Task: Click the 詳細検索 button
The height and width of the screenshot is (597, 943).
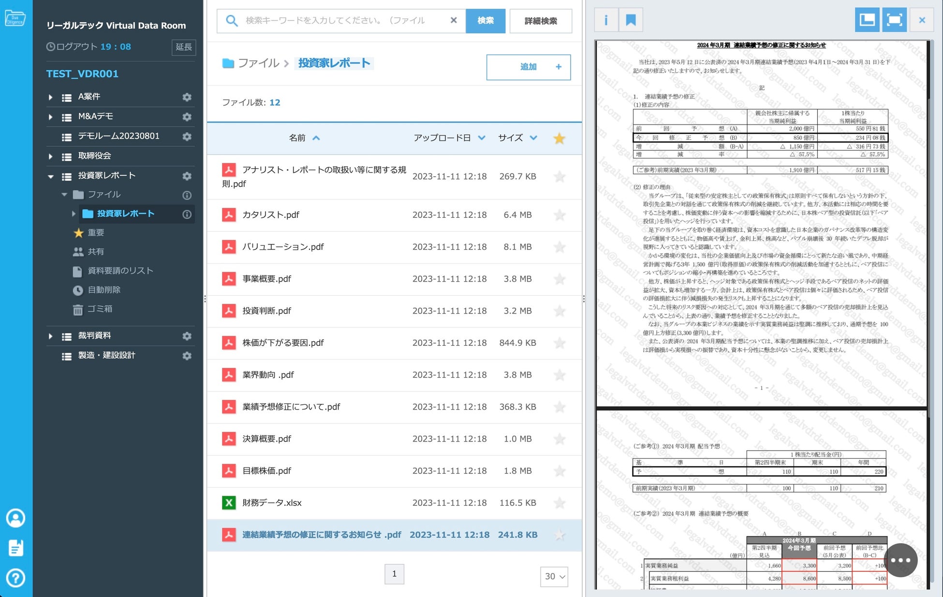Action: (541, 21)
